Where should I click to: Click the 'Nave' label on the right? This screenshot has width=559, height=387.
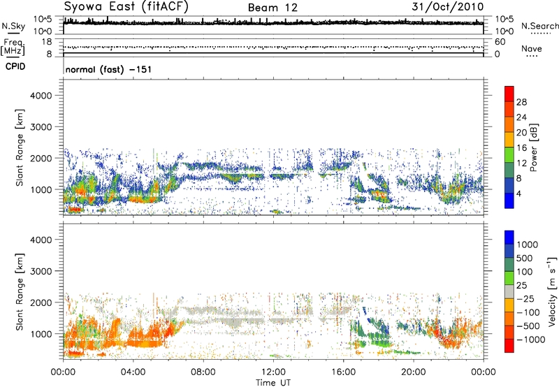(532, 48)
